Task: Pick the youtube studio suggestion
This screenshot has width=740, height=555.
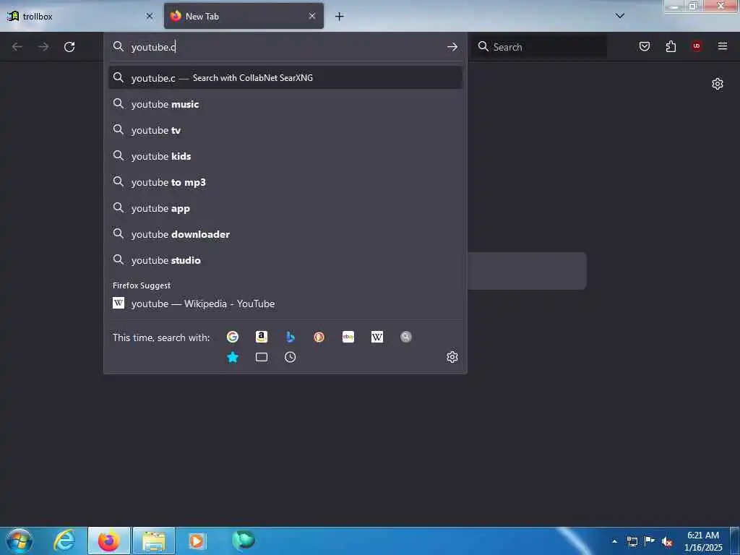Action: click(285, 260)
